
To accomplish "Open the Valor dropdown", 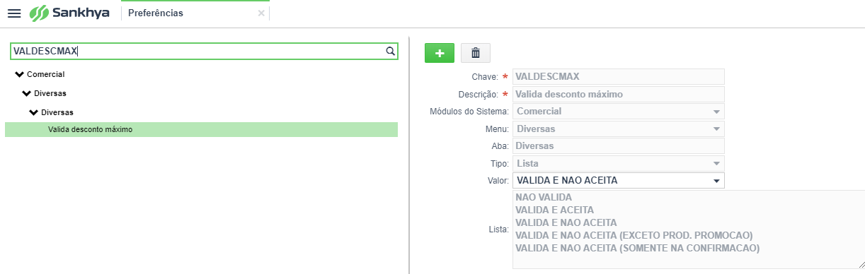I will (619, 181).
